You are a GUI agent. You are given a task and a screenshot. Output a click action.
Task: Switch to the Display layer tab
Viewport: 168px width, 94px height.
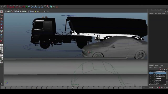pos(151,66)
